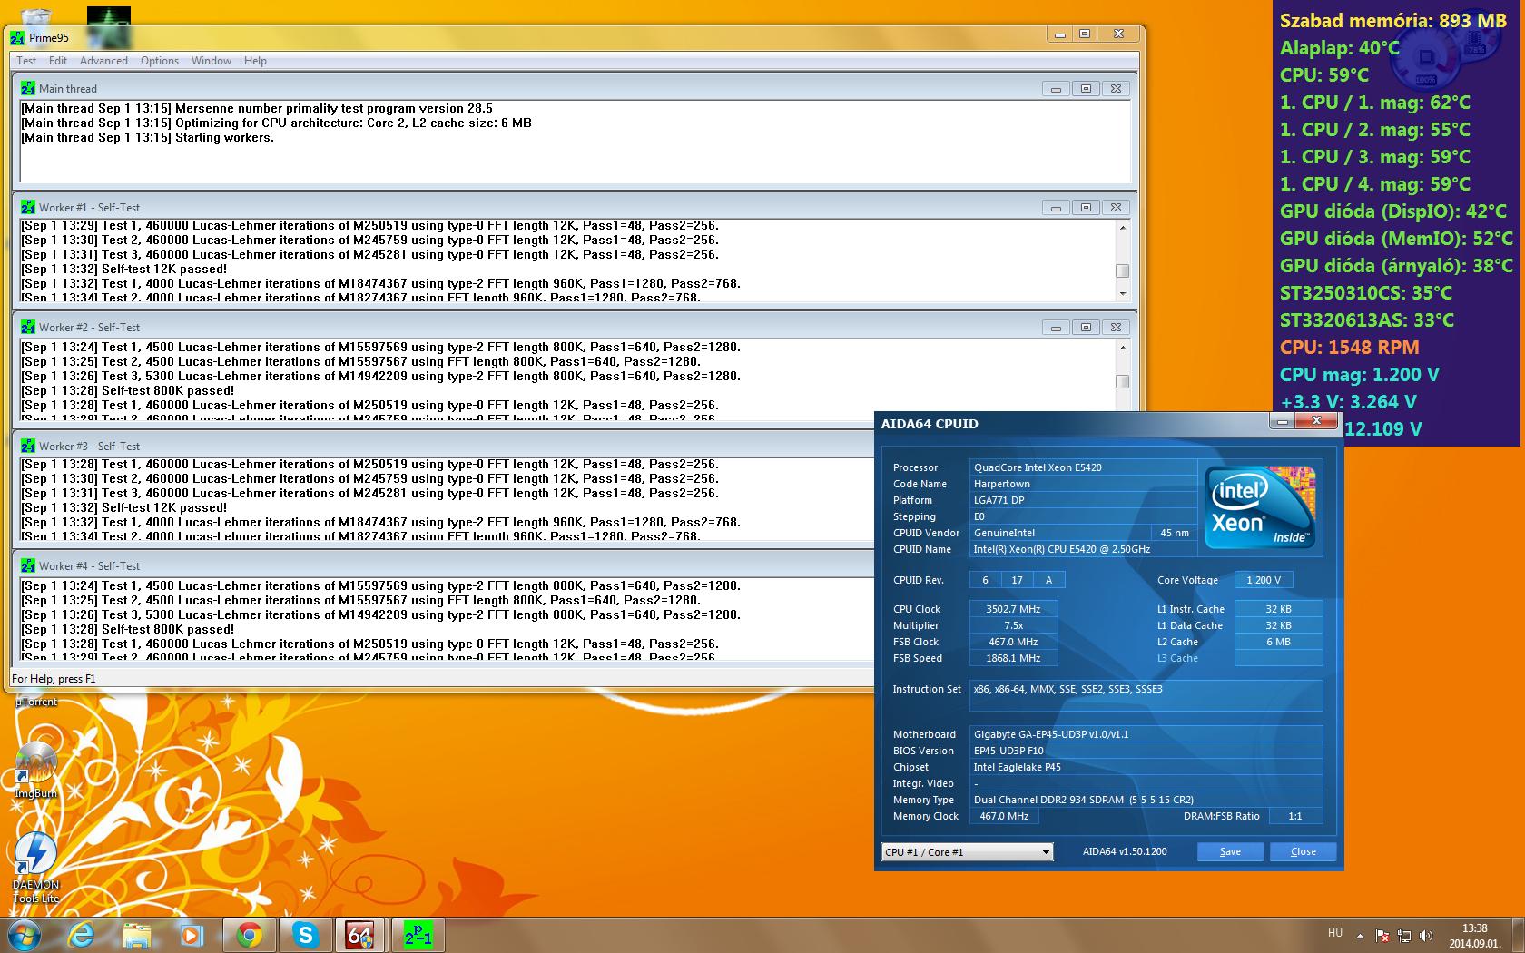Screen dimensions: 1525x953
Task: Open Google Chrome from the taskbar
Action: point(250,935)
